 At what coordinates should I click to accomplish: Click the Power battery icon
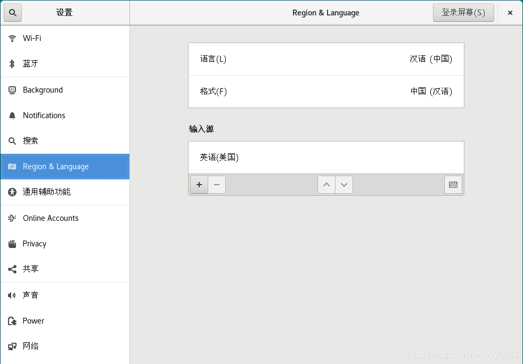tap(12, 321)
